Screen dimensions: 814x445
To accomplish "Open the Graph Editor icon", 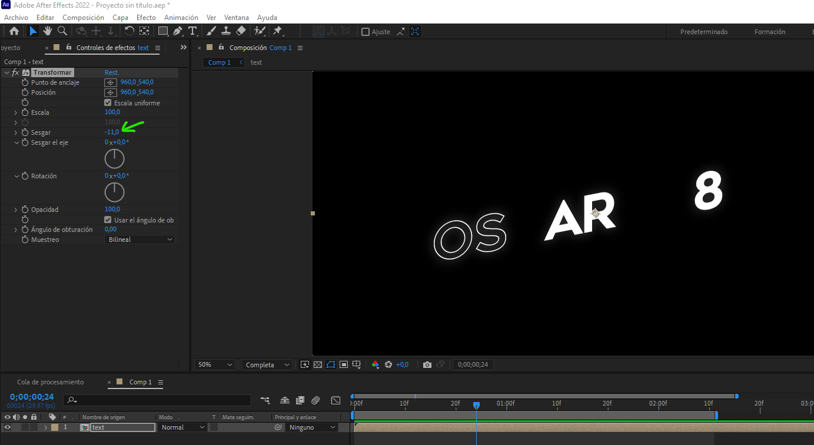I will pyautogui.click(x=335, y=400).
